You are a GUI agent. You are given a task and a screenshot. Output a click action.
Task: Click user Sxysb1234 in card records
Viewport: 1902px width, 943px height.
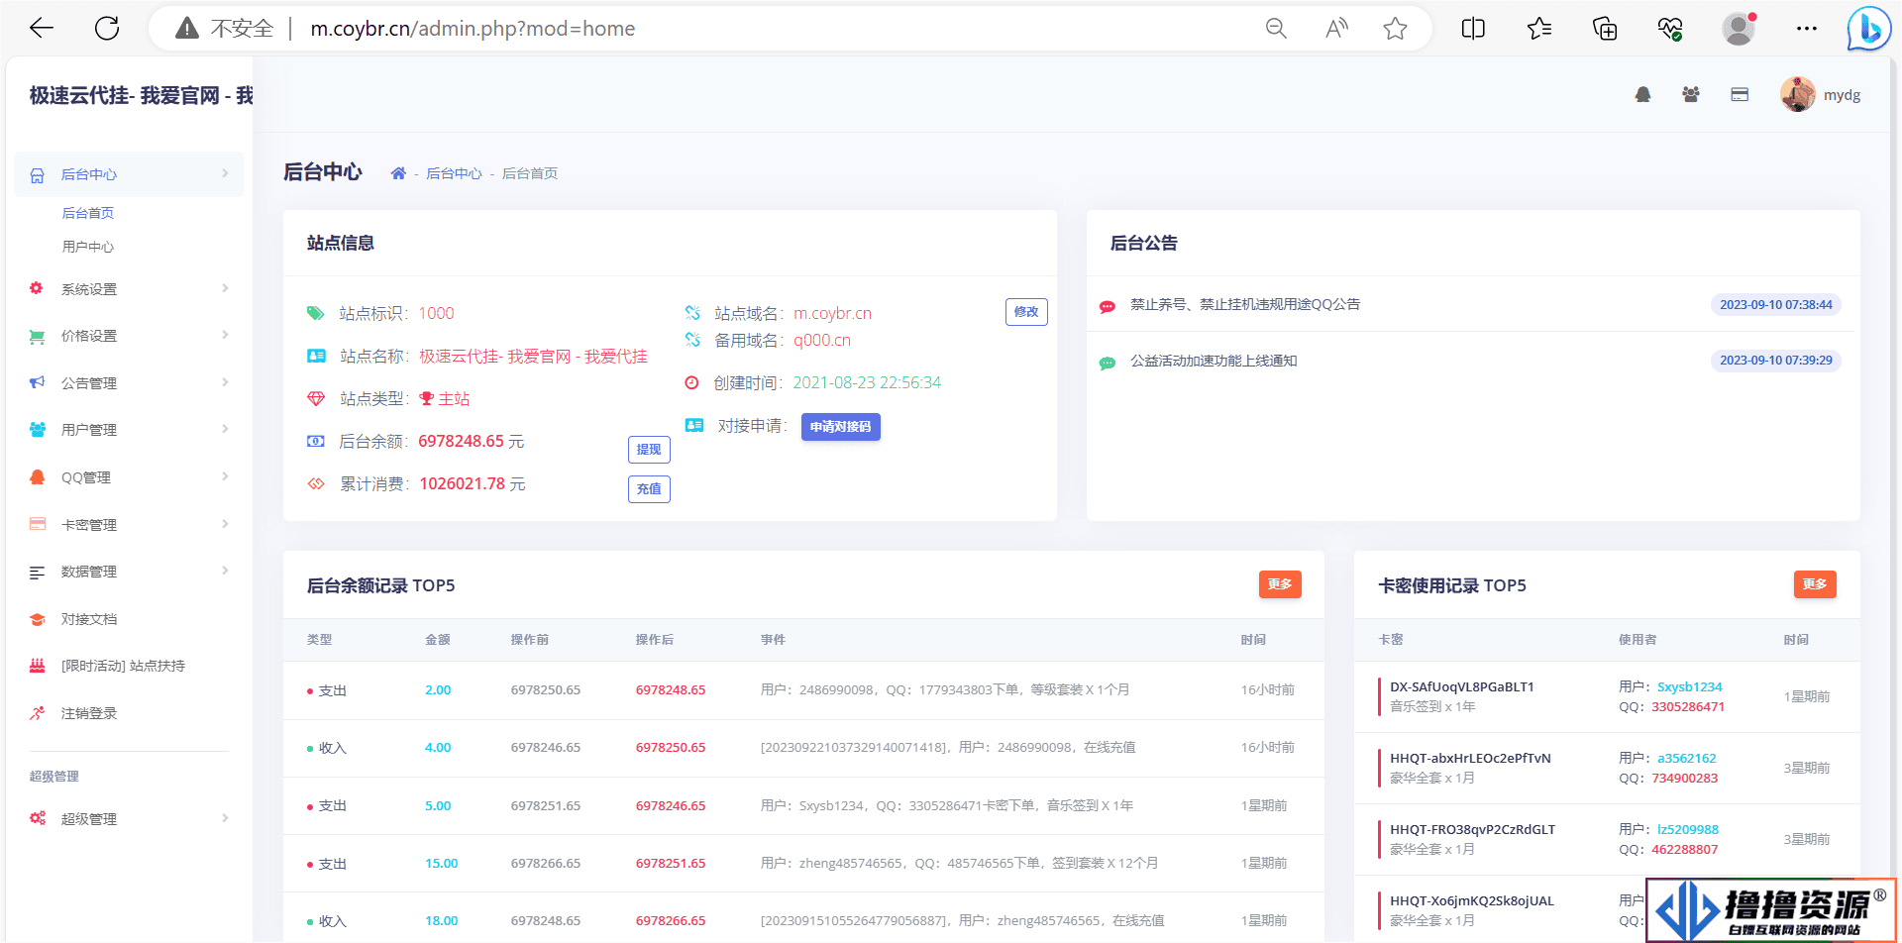pos(1689,686)
